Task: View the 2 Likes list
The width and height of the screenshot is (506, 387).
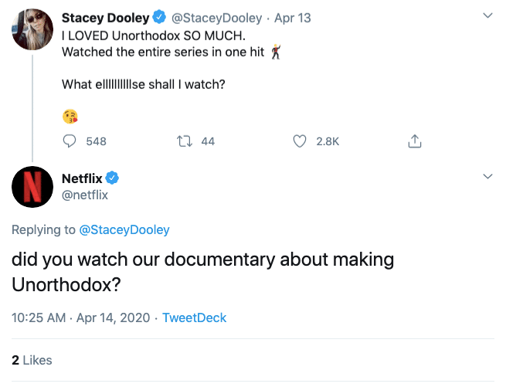Action: (x=32, y=360)
